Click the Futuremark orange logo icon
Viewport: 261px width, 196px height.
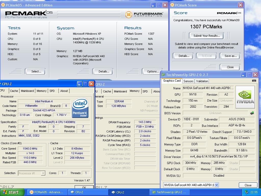[x=128, y=15]
